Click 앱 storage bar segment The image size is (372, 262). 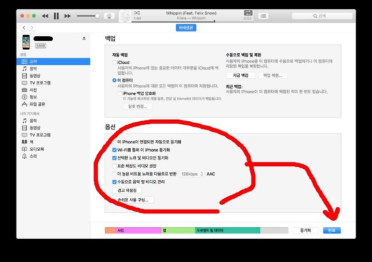tap(178, 230)
